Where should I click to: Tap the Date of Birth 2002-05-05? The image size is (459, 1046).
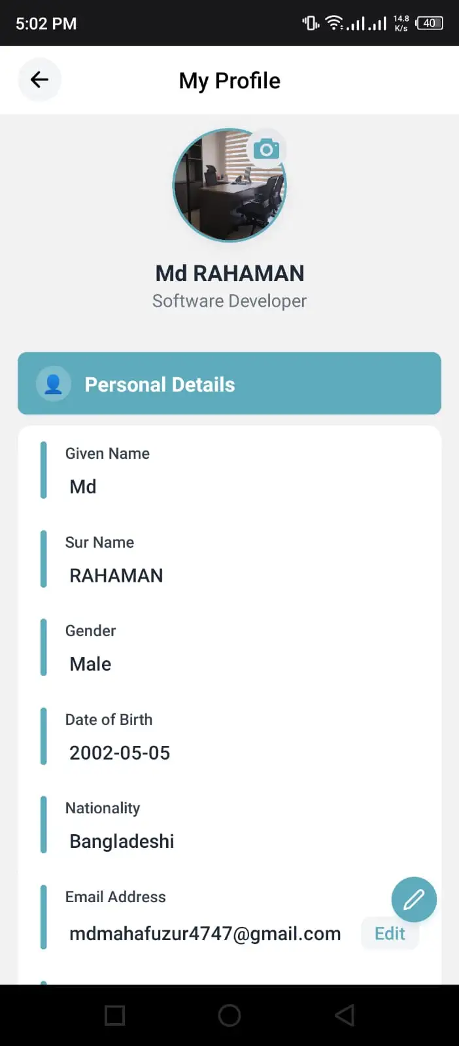[120, 752]
